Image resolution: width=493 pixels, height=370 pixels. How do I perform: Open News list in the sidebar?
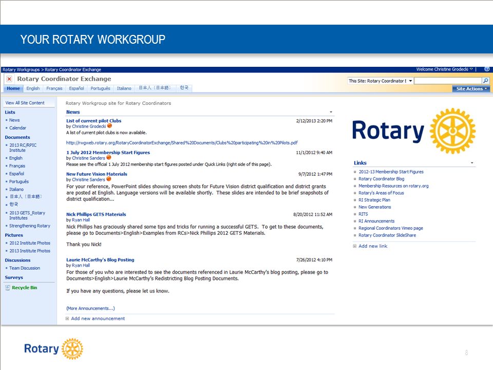[x=14, y=120]
